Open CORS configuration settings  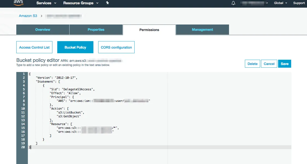point(116,47)
